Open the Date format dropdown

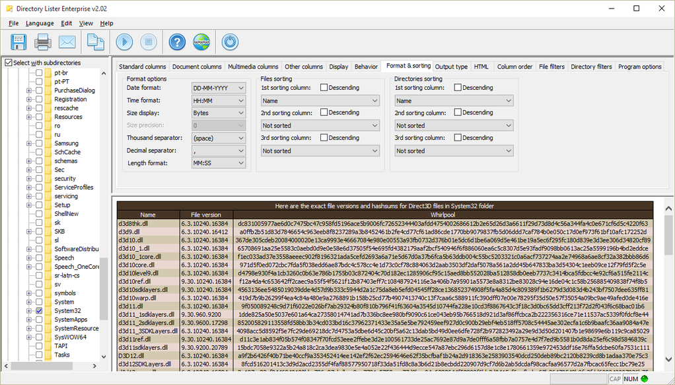pyautogui.click(x=219, y=88)
